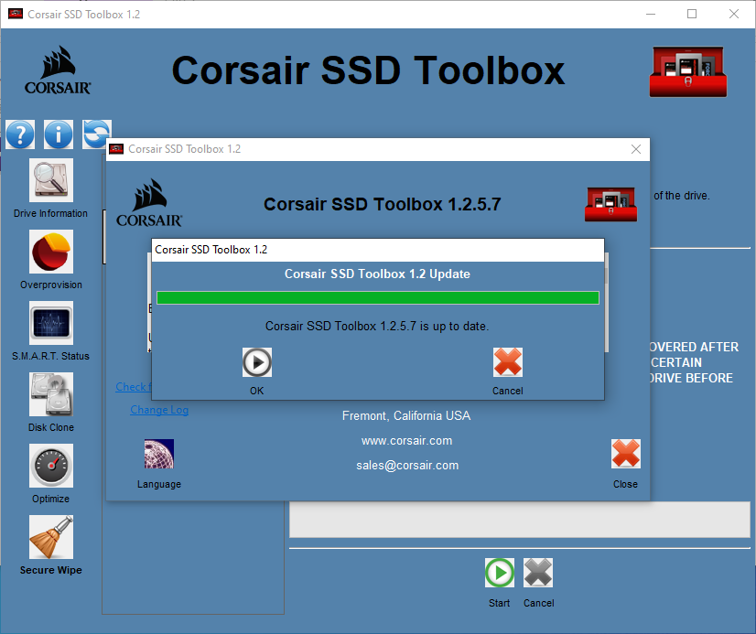Open the Language selector globe icon
756x634 pixels.
pyautogui.click(x=158, y=453)
